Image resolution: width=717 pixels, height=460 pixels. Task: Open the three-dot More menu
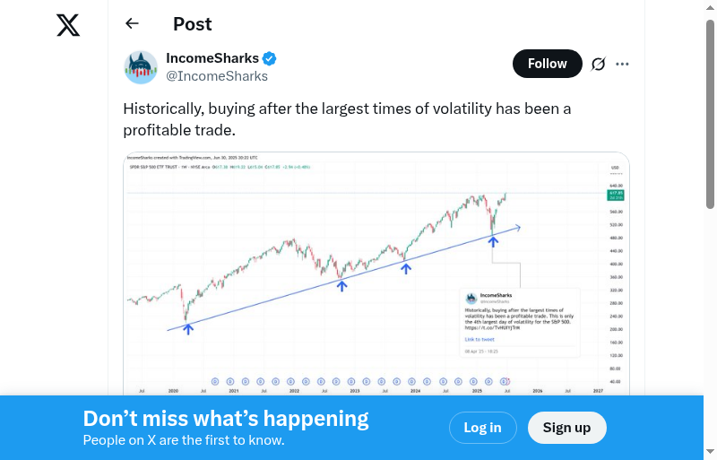click(x=623, y=64)
